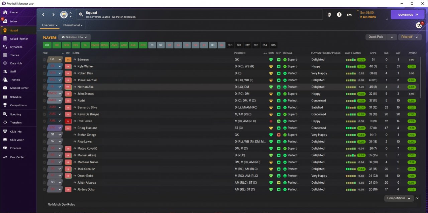428x213 pixels.
Task: Open the Selection Info dropdown
Action: pos(74,37)
